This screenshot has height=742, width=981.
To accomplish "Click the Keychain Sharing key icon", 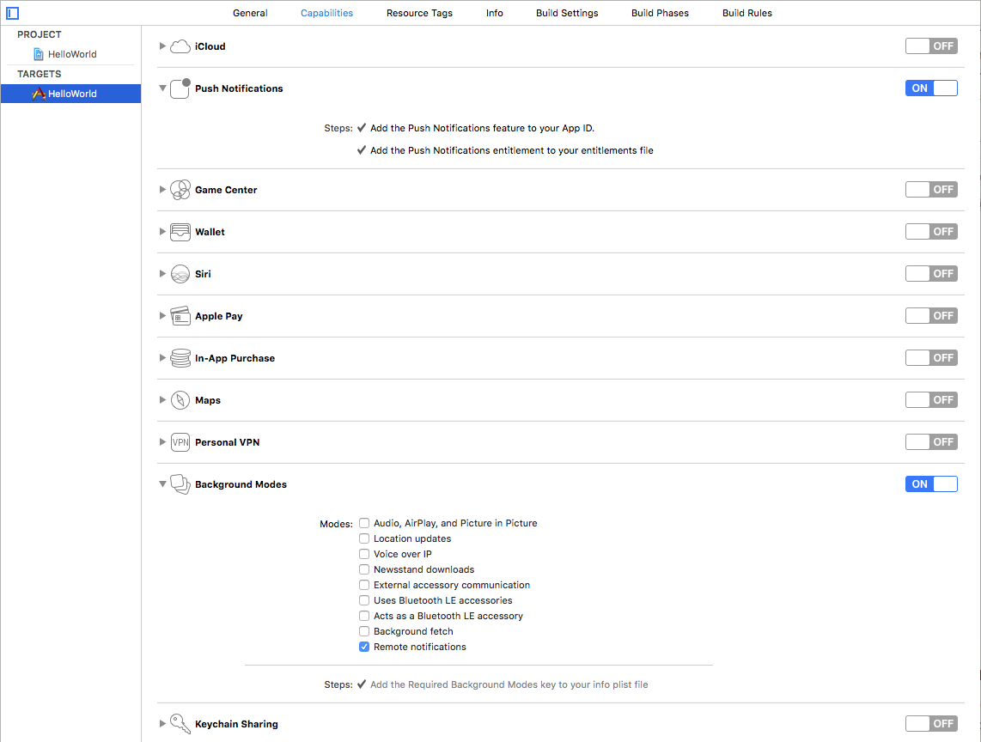I will (180, 724).
